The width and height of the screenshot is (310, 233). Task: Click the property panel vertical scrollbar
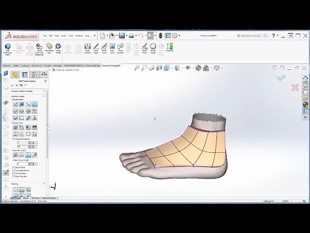47,125
